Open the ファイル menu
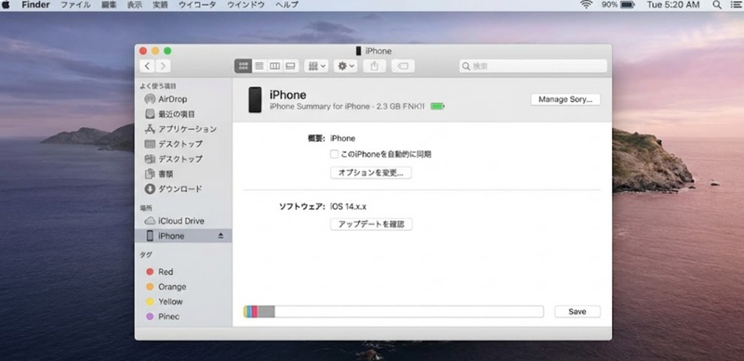This screenshot has height=361, width=744. (75, 5)
